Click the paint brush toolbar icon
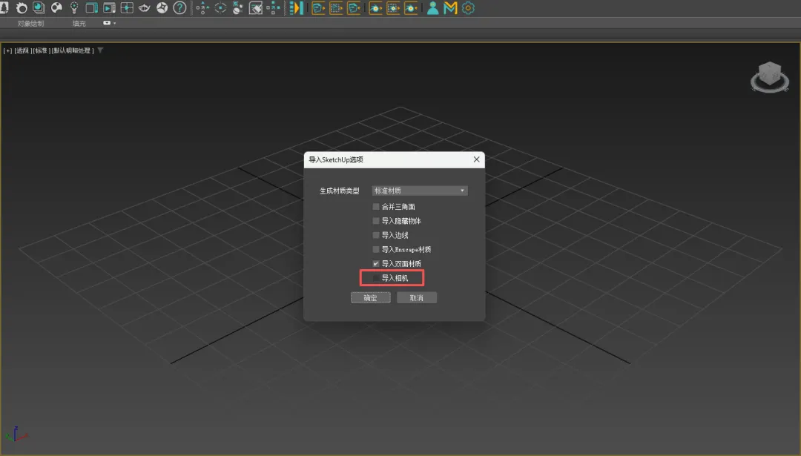The width and height of the screenshot is (801, 456). pos(255,7)
